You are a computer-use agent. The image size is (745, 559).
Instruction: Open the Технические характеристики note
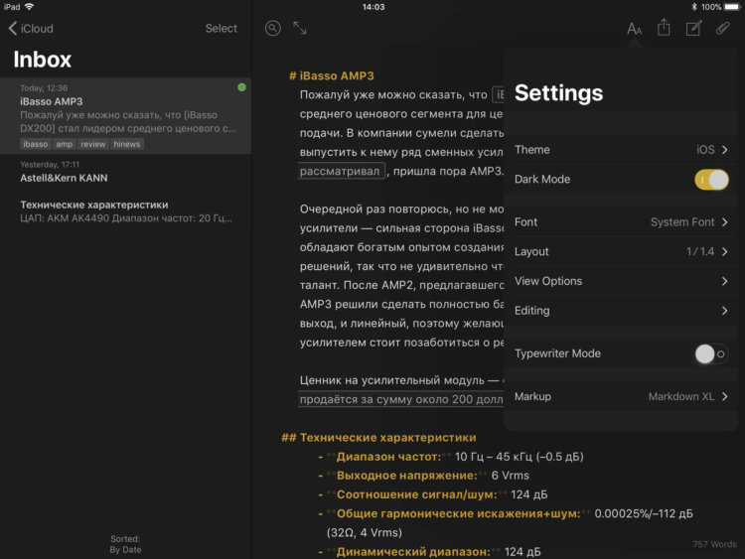point(125,211)
